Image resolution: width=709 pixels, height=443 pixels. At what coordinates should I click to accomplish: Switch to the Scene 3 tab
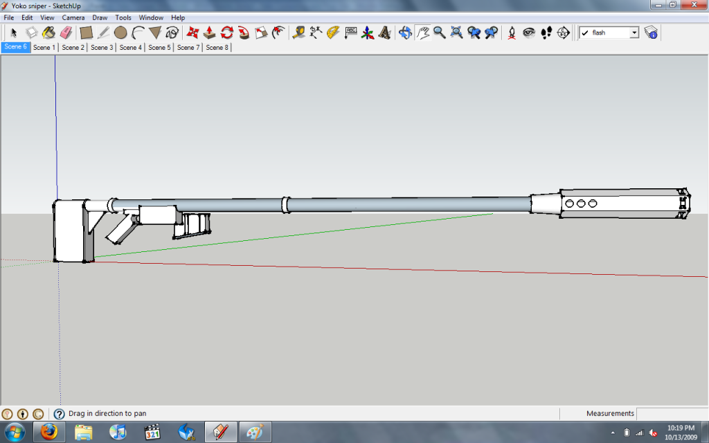[x=102, y=48]
